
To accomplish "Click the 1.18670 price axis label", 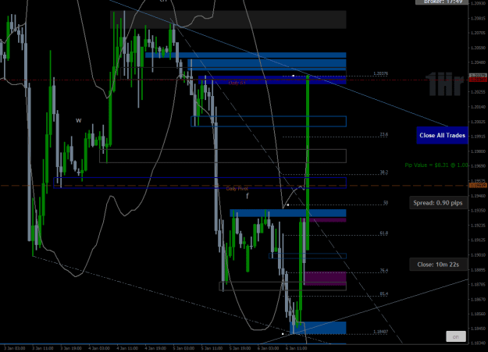I will pyautogui.click(x=478, y=299).
